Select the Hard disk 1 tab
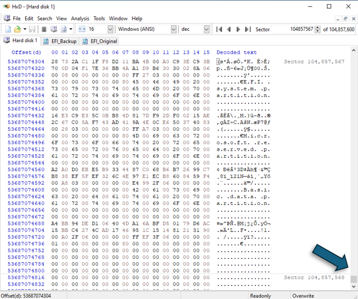Viewport: 358px width, 299px height. (x=21, y=41)
